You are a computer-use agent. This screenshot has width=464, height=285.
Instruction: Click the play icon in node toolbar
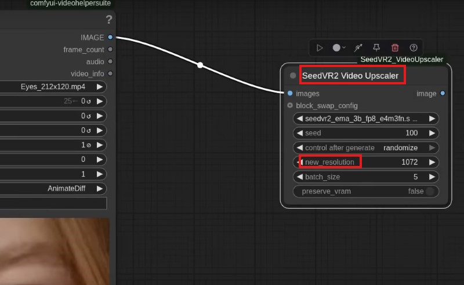pyautogui.click(x=320, y=48)
